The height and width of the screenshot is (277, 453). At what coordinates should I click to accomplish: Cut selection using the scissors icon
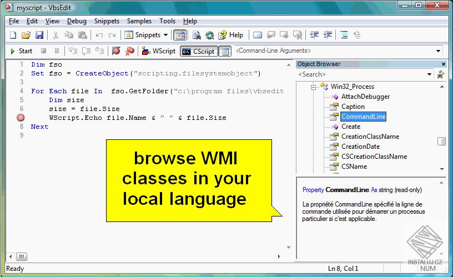[56, 35]
